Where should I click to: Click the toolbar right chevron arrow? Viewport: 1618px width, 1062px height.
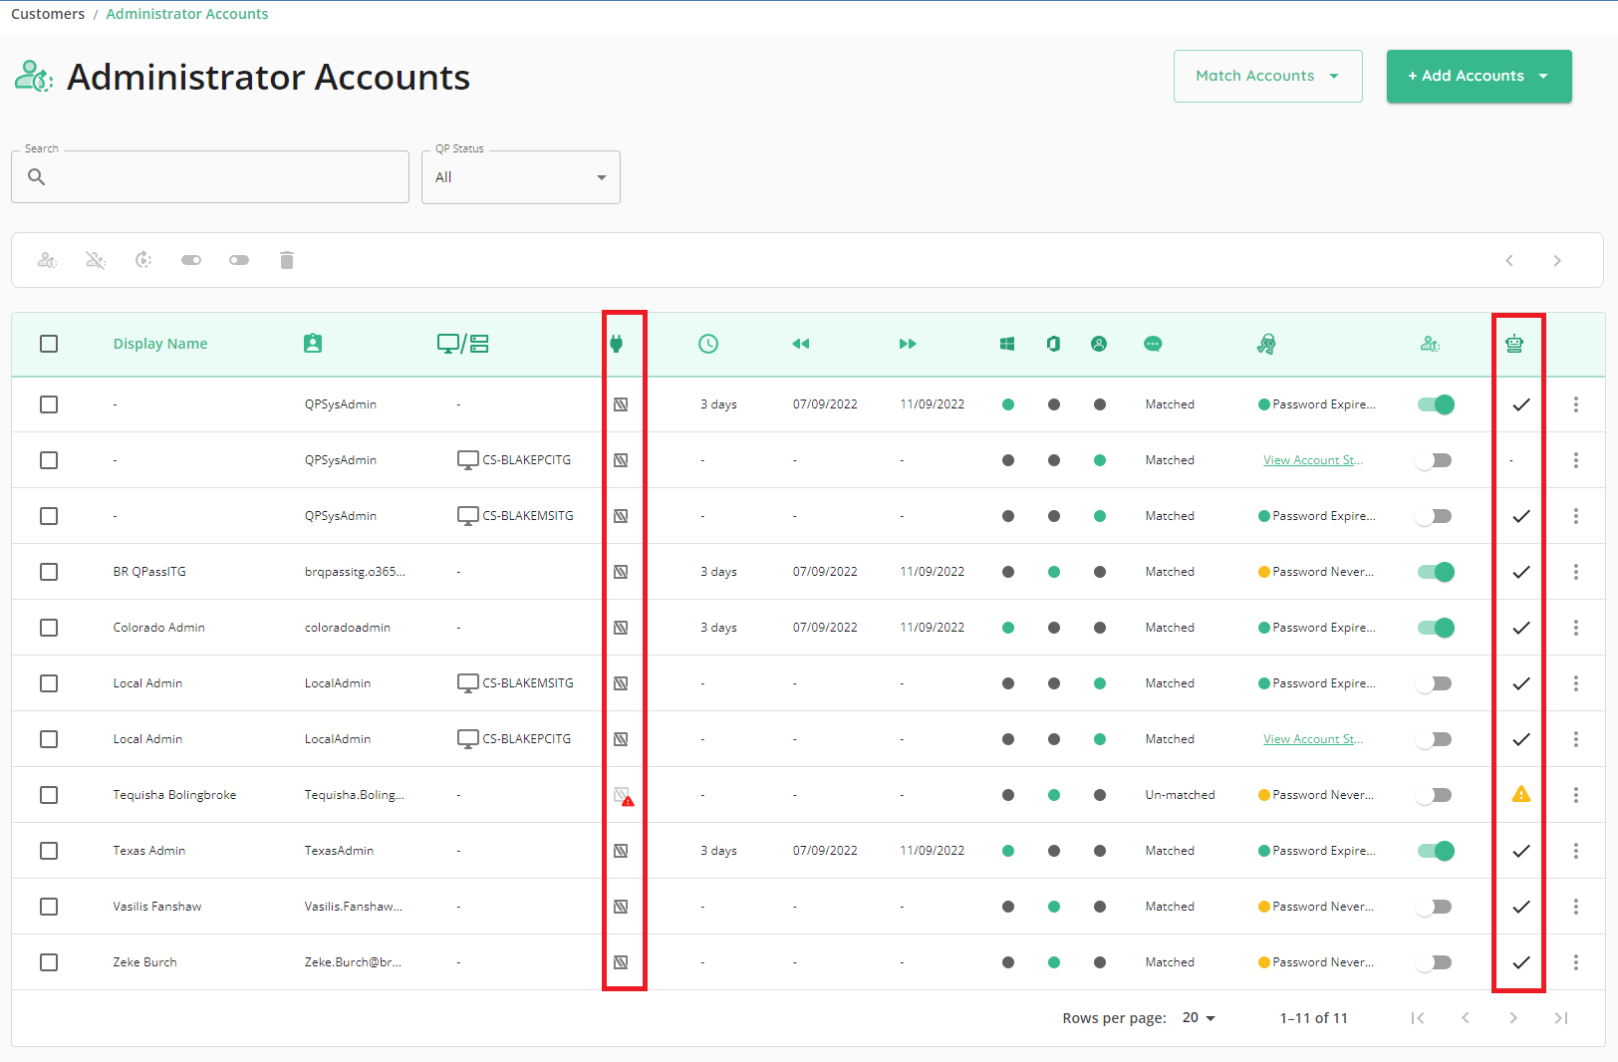(1557, 261)
